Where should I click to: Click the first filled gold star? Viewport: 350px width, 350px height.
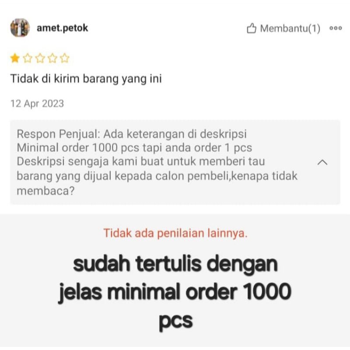[x=15, y=58]
